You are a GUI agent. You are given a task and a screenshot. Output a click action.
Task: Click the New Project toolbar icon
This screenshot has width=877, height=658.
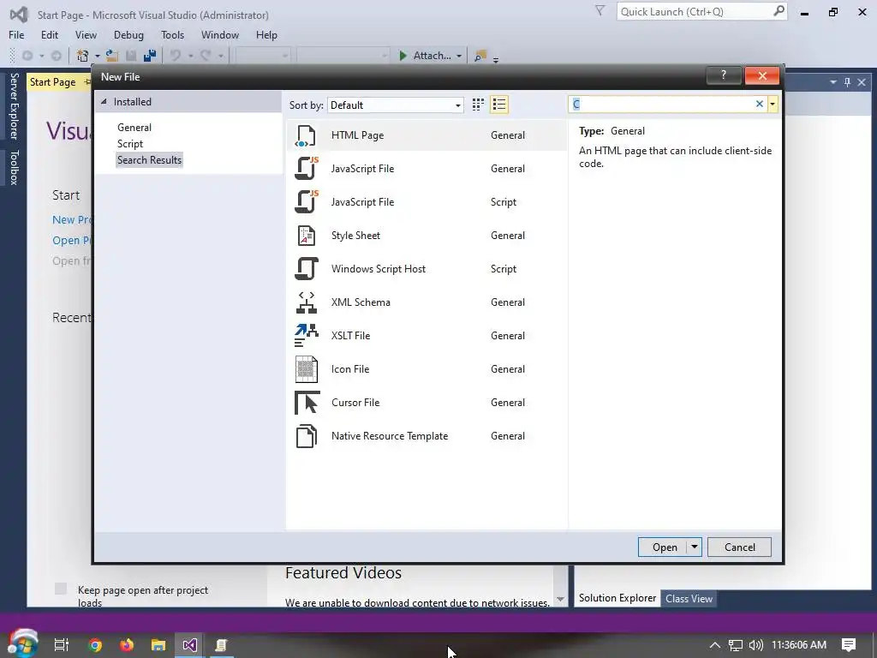(82, 56)
